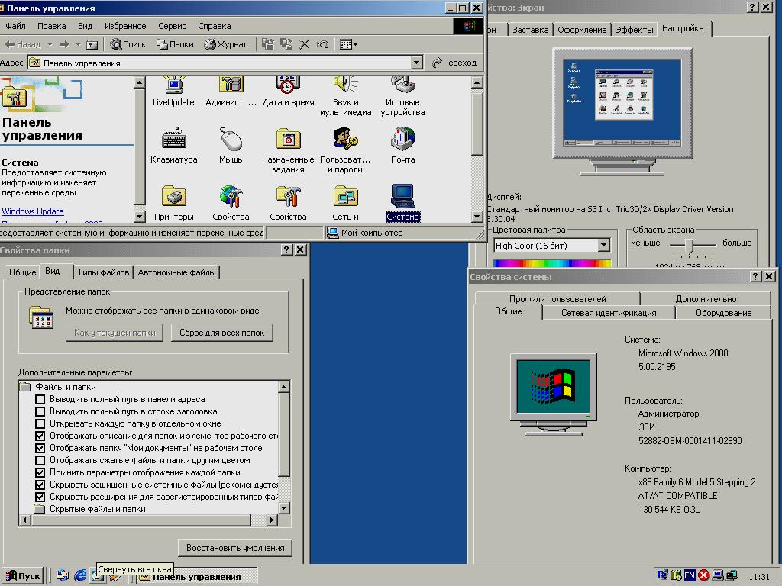Click Сброс для всех папок button

[x=222, y=333]
